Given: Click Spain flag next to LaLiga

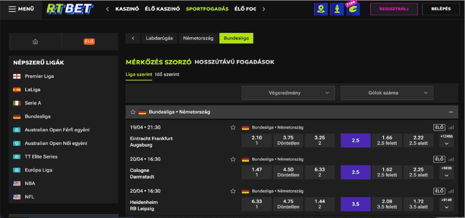Looking at the screenshot, I should (x=17, y=90).
